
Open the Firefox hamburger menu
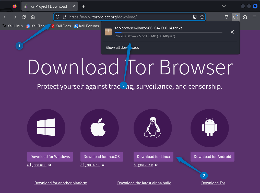(x=254, y=17)
